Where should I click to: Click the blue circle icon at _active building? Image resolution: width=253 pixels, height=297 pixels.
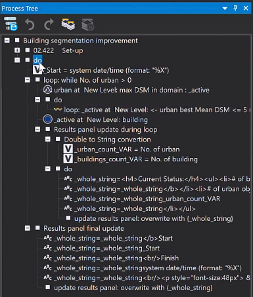coord(48,119)
